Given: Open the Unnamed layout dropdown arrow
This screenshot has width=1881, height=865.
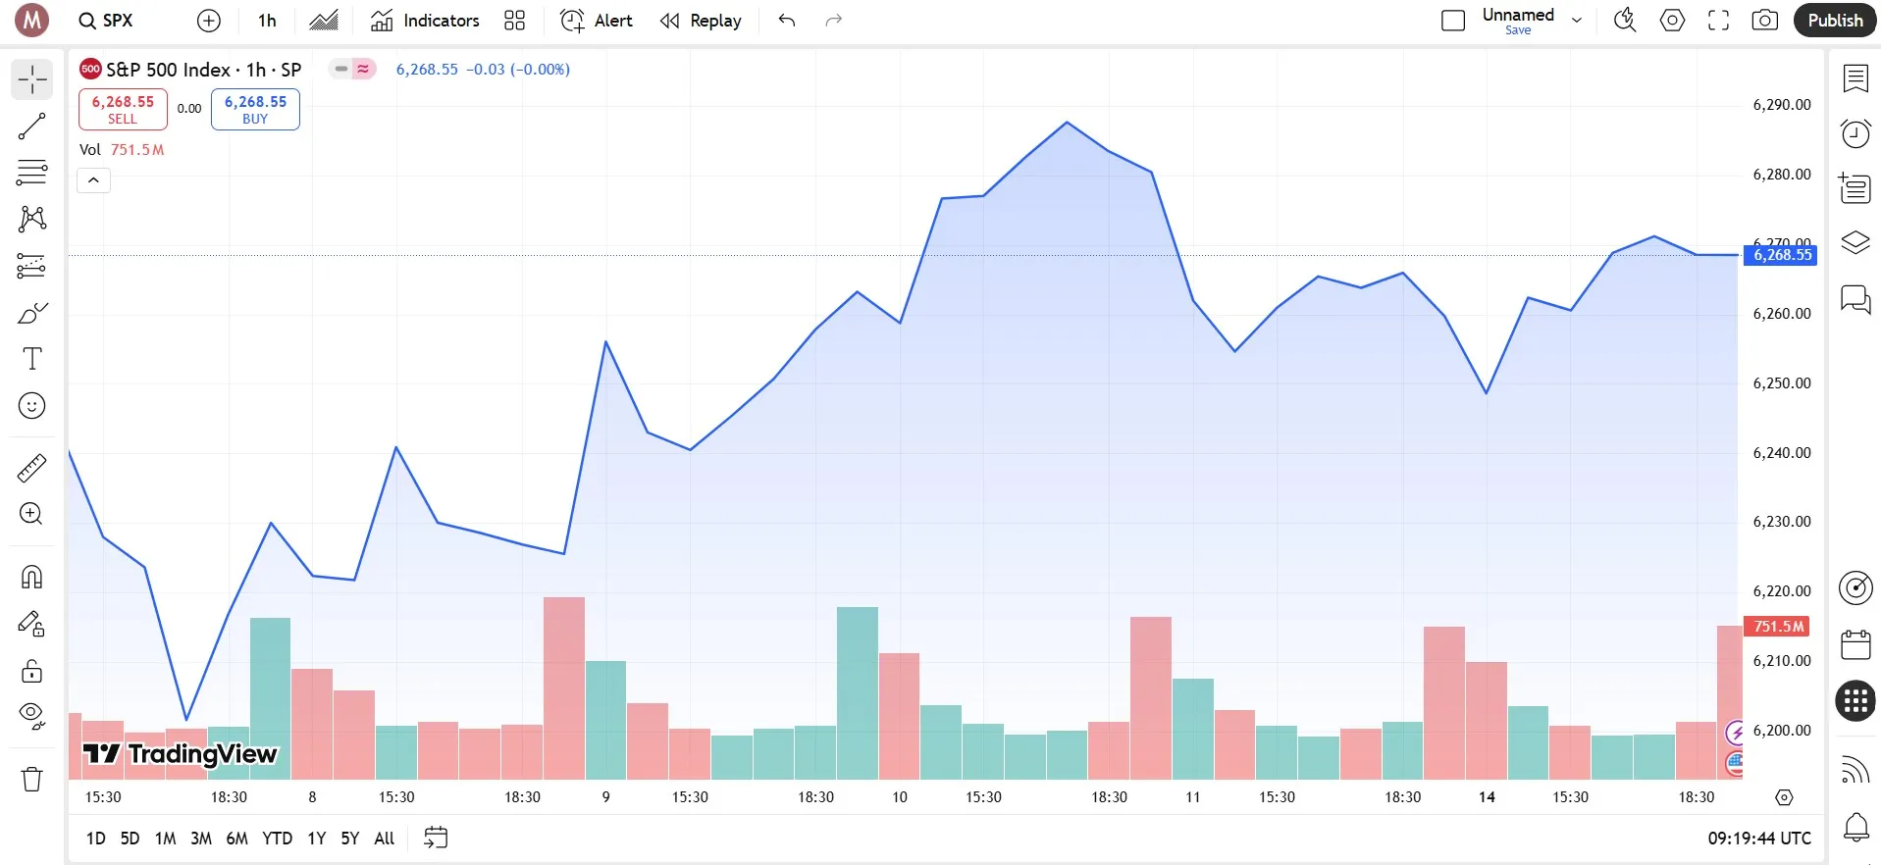Looking at the screenshot, I should pos(1577,21).
